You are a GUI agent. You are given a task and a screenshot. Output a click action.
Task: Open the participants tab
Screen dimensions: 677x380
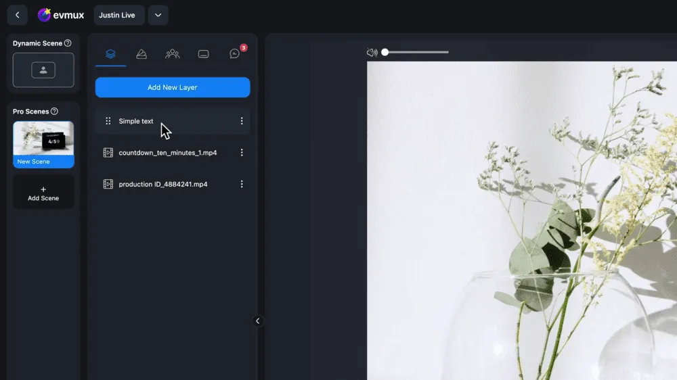[173, 54]
